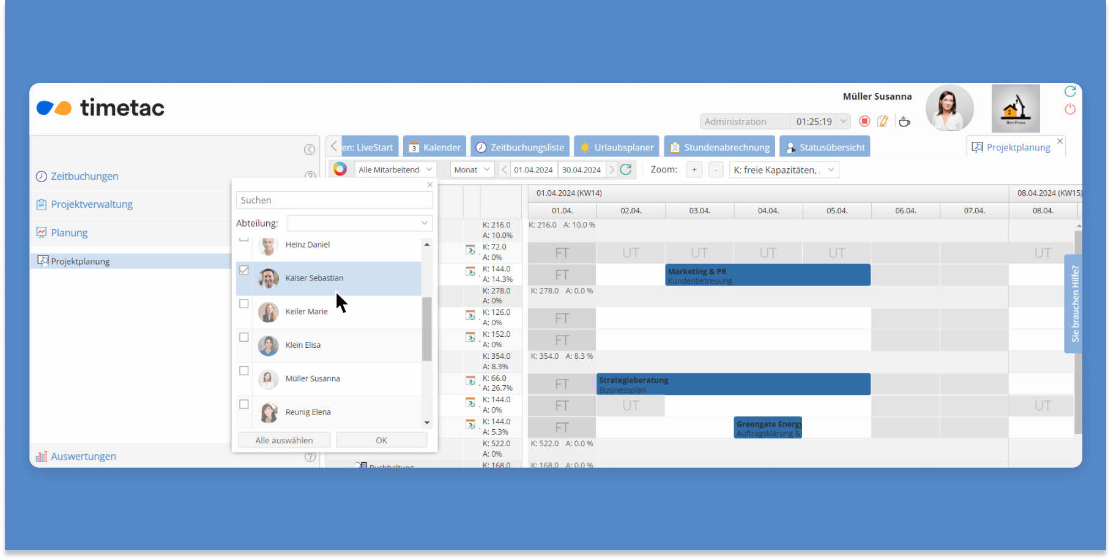Uncheck the Kaiser Sebastian checkbox

(244, 270)
